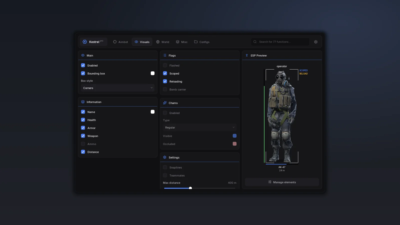Open the Box style Corners dropdown
The image size is (400, 225).
(118, 88)
